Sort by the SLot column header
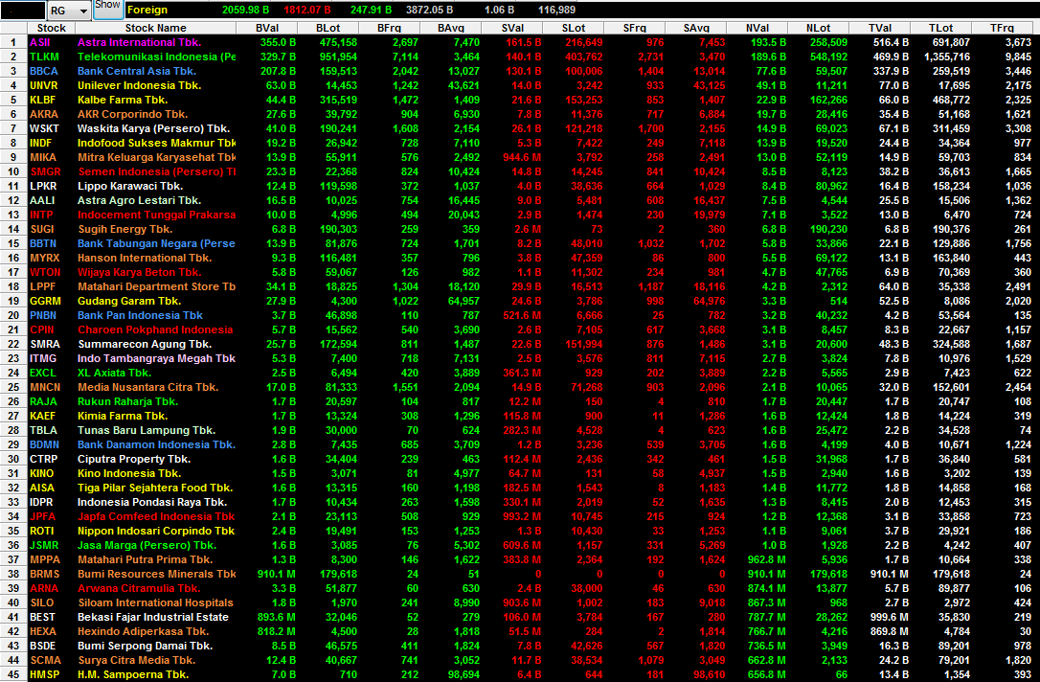Viewport: 1040px width, 682px height. click(x=573, y=28)
